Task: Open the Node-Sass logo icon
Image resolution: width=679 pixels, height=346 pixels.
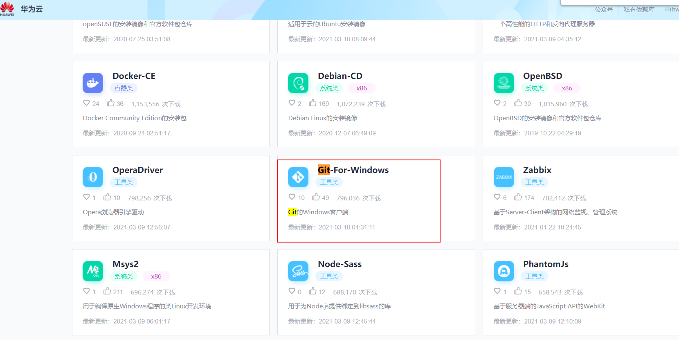Action: [298, 271]
